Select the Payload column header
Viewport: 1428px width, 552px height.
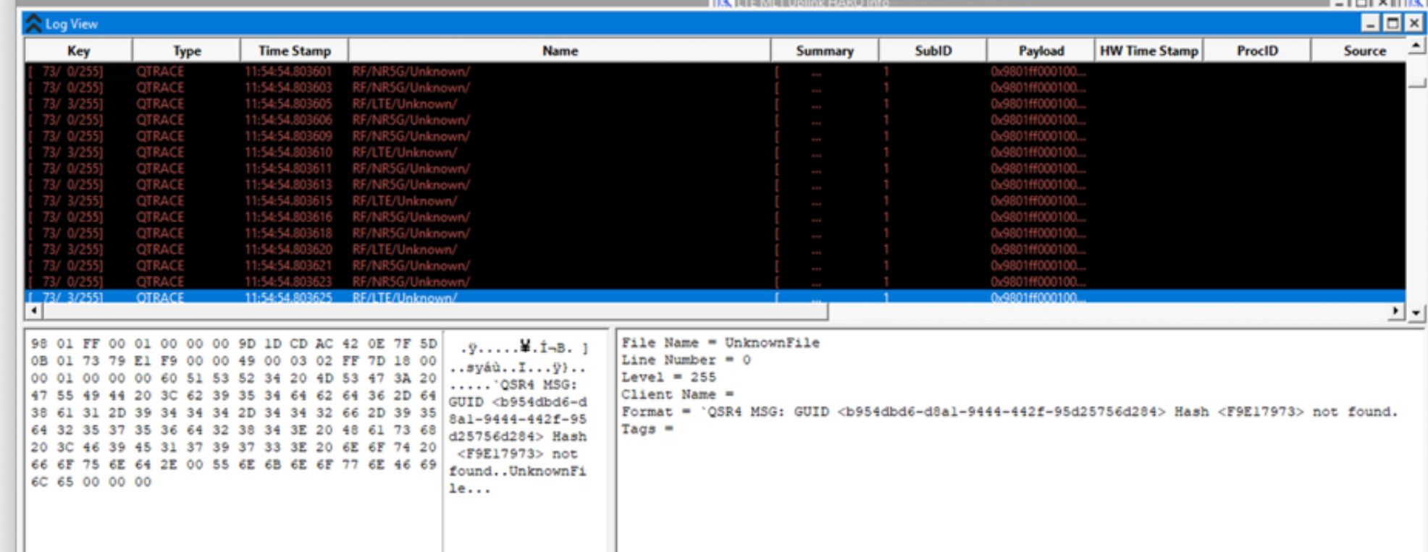coord(1041,51)
